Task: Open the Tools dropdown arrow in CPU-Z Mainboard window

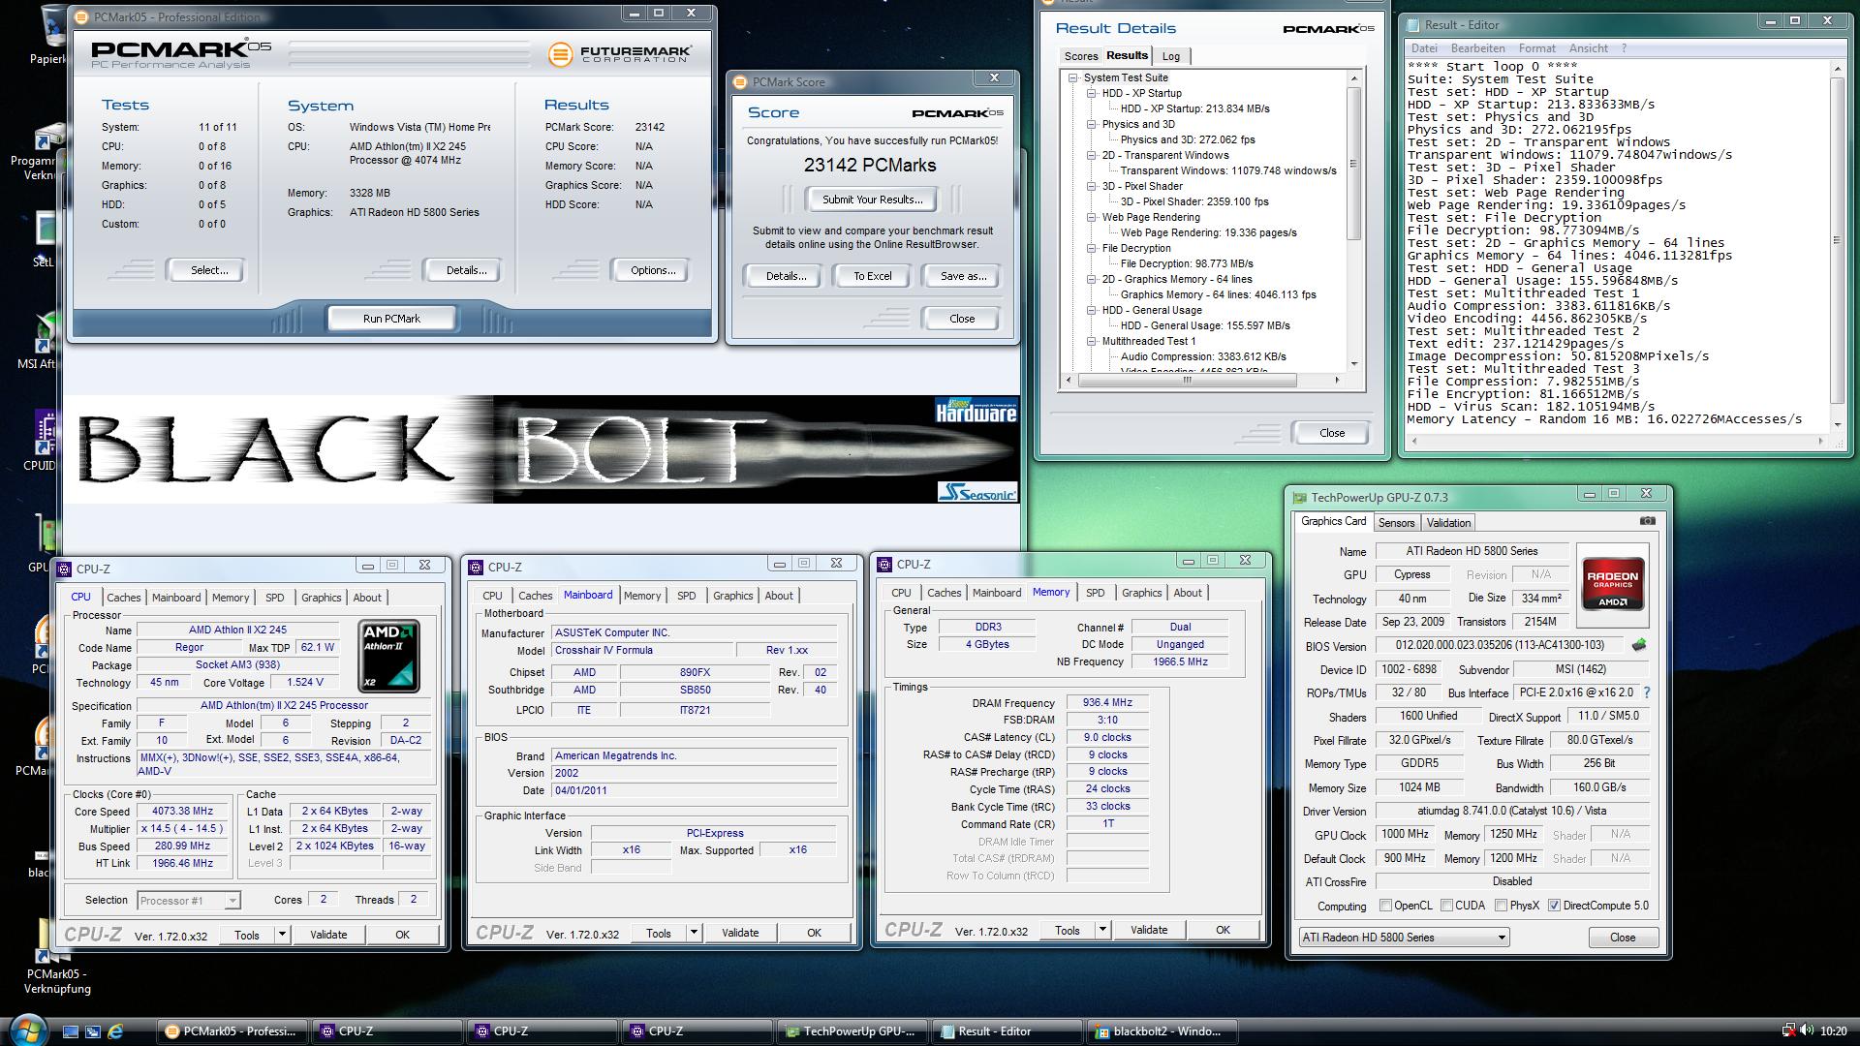Action: pos(694,933)
